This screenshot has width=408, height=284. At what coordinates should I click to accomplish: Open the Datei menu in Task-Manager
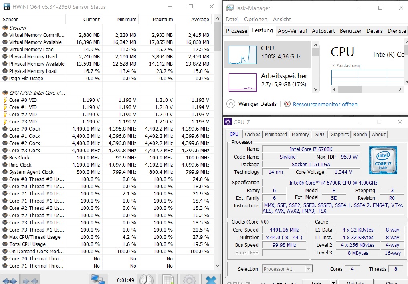232,19
